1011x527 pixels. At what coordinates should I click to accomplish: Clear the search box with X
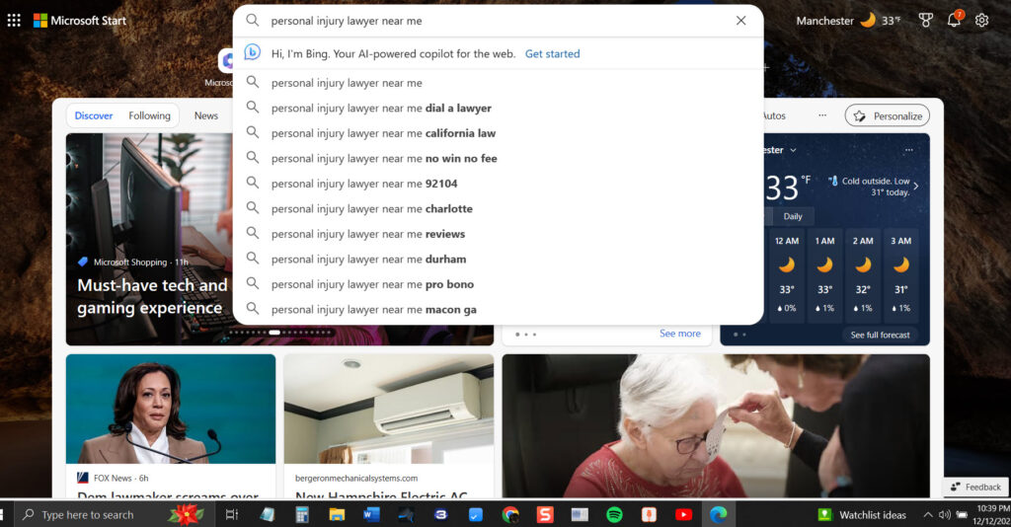(x=740, y=21)
